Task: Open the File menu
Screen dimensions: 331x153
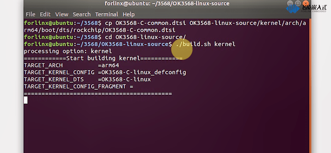Action: click(x=30, y=14)
